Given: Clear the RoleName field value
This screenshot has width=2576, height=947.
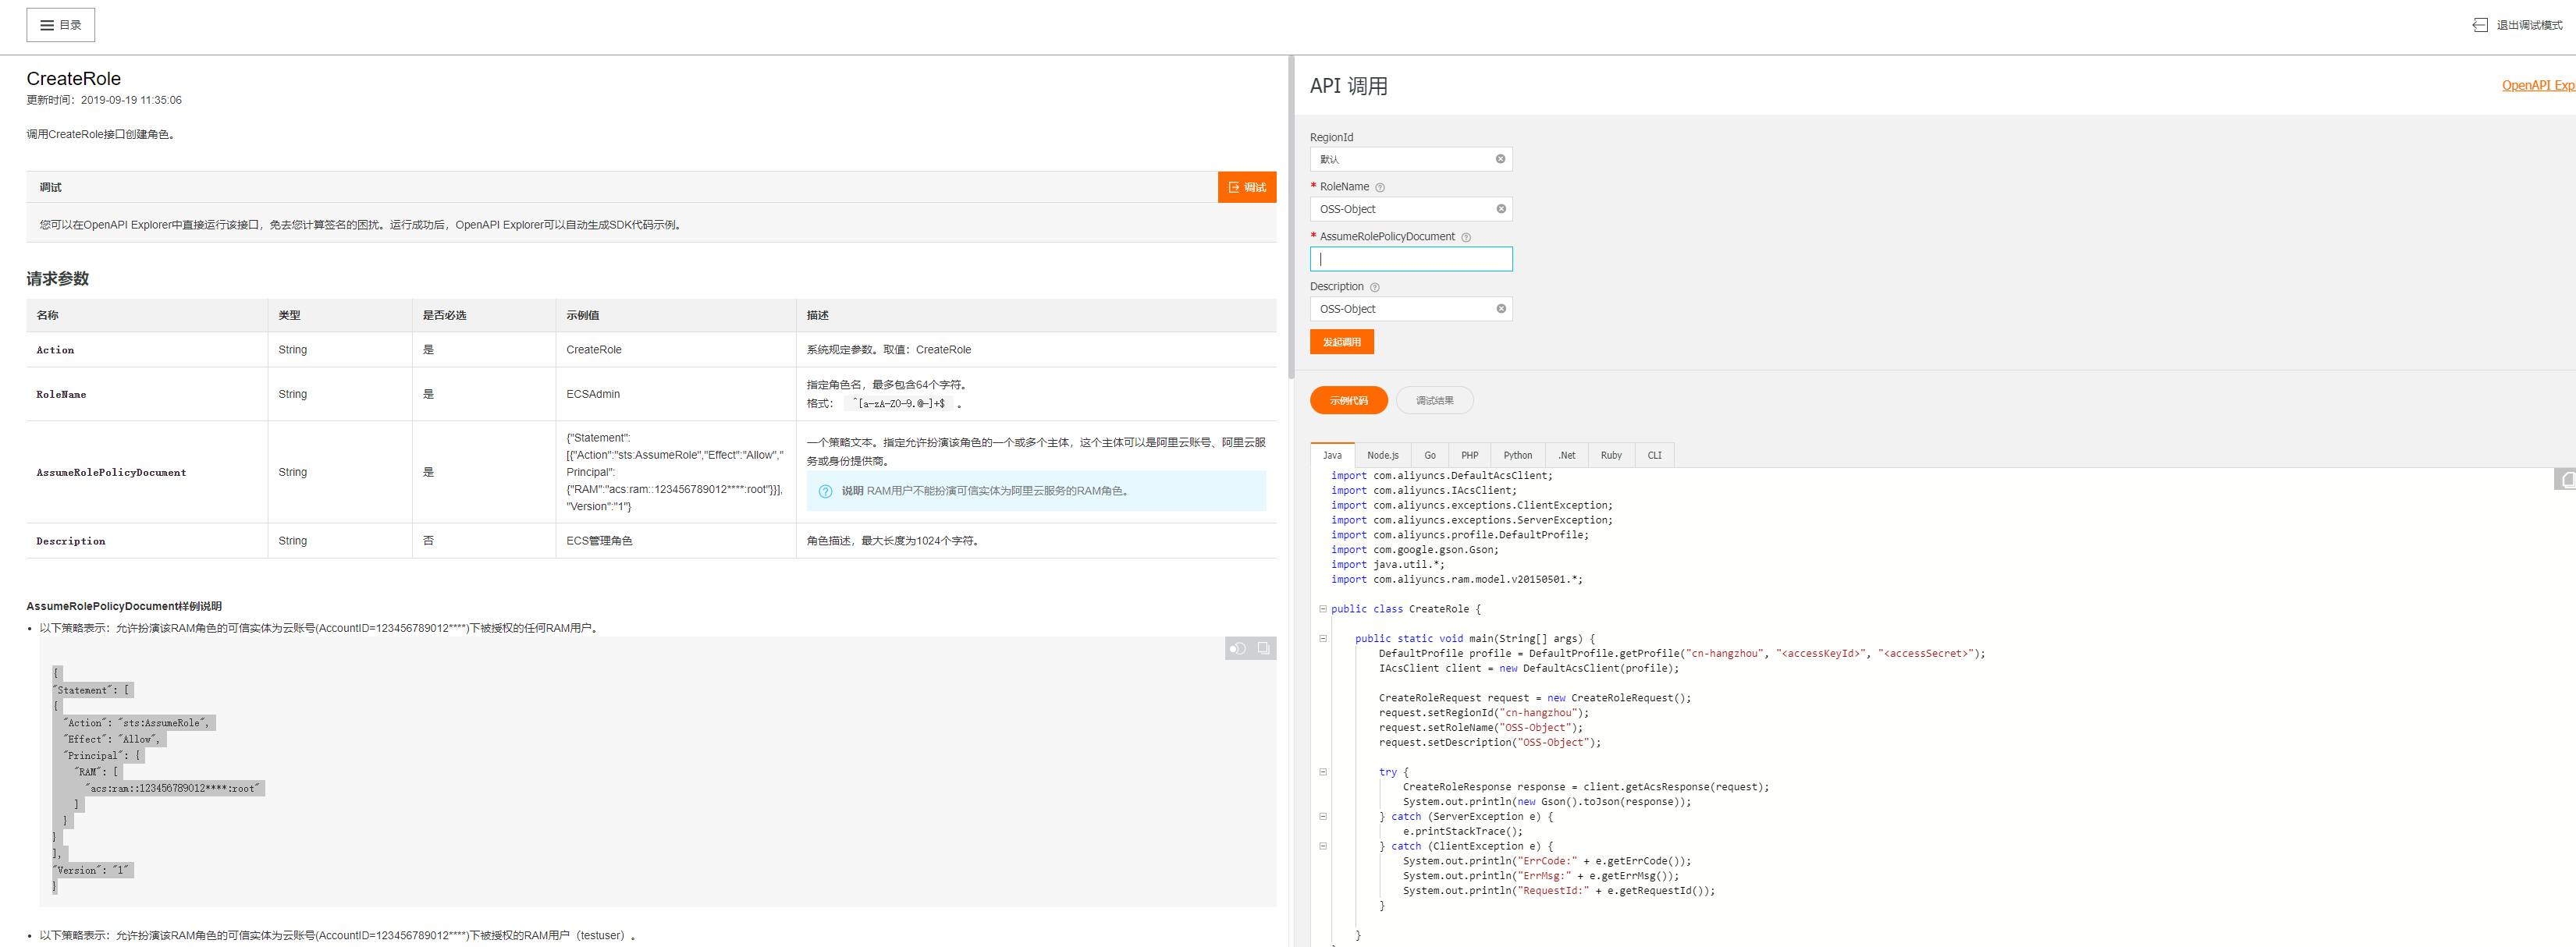Looking at the screenshot, I should pos(1500,209).
